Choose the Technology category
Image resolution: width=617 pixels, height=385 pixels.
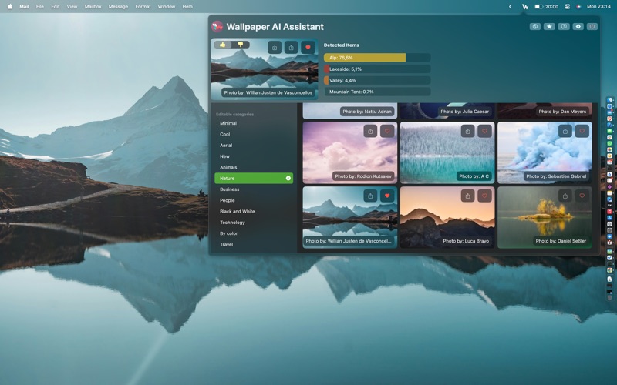coord(232,223)
